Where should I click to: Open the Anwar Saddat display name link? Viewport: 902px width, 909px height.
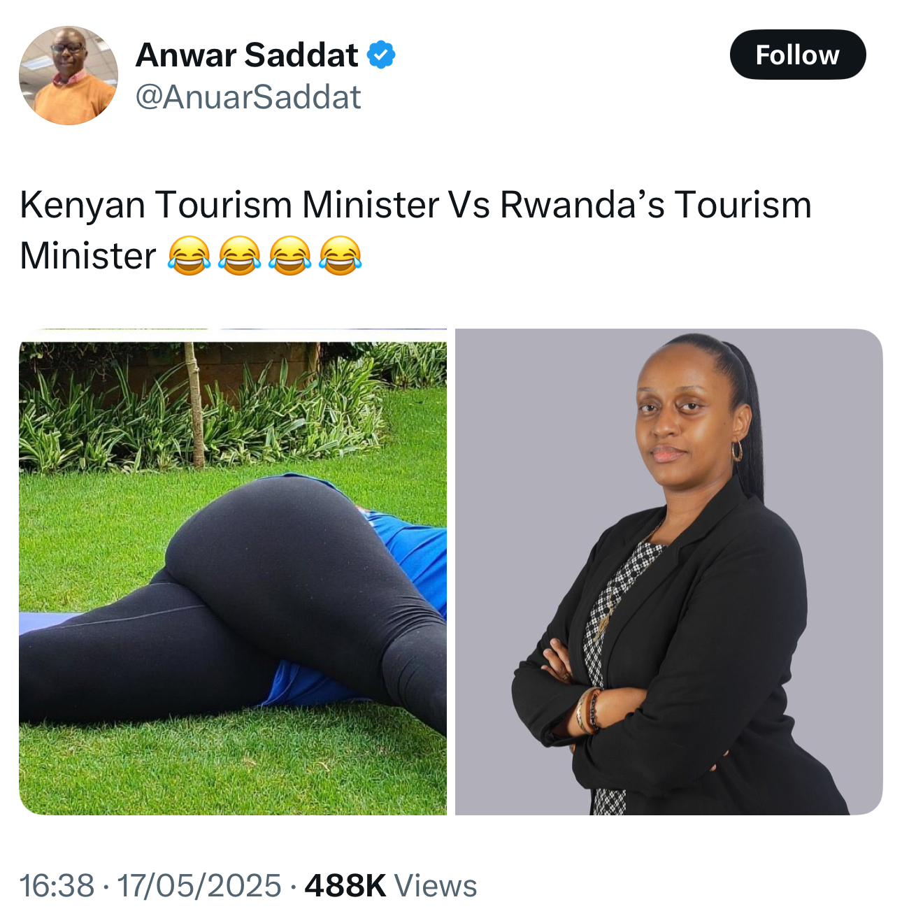point(247,55)
